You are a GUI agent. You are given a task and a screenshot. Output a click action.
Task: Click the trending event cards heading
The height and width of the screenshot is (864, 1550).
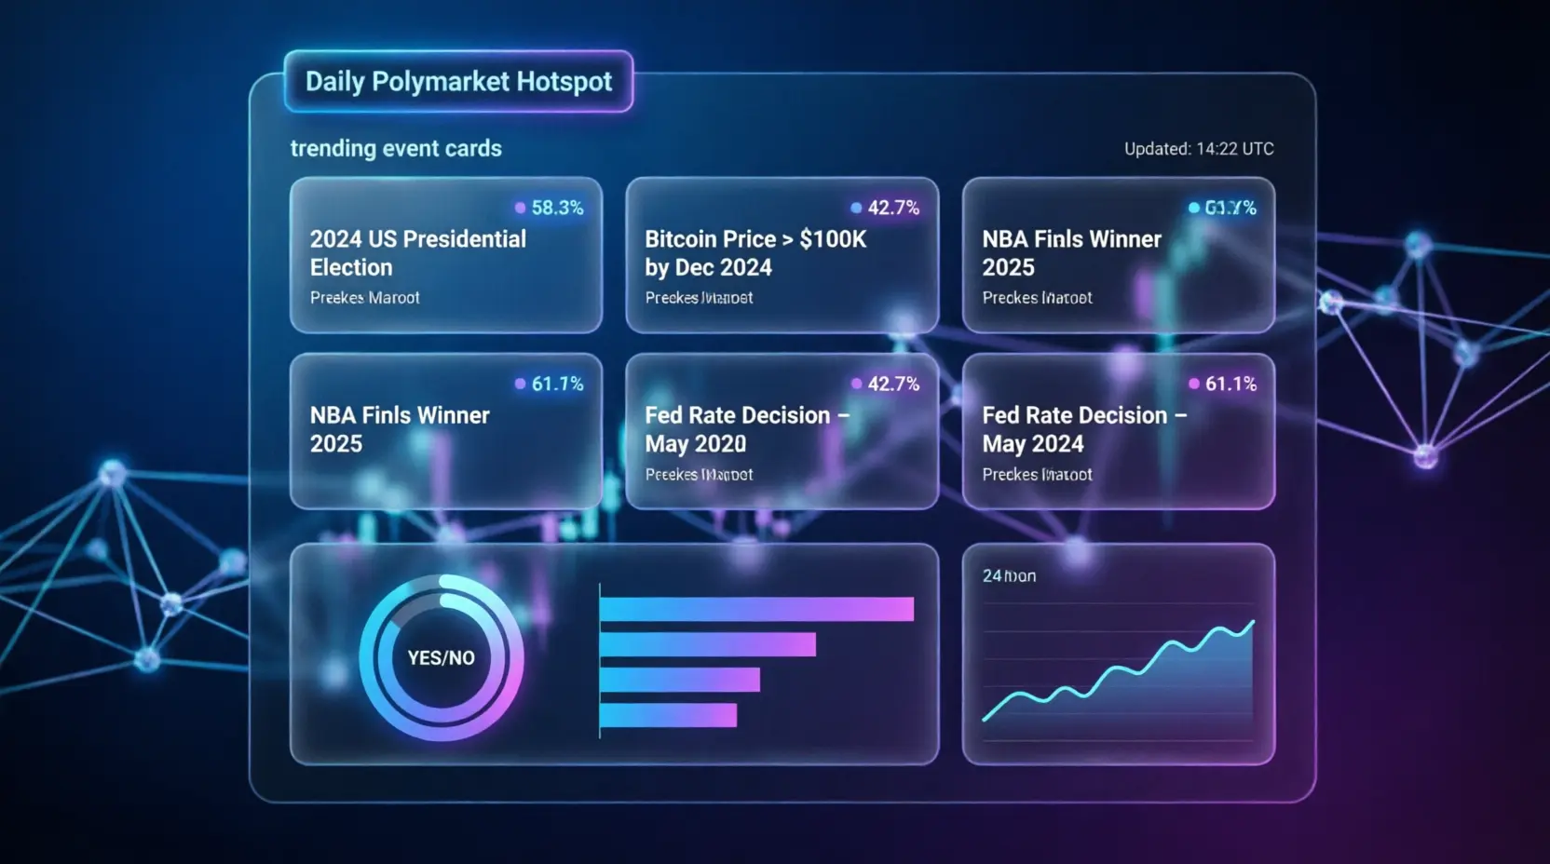point(396,149)
